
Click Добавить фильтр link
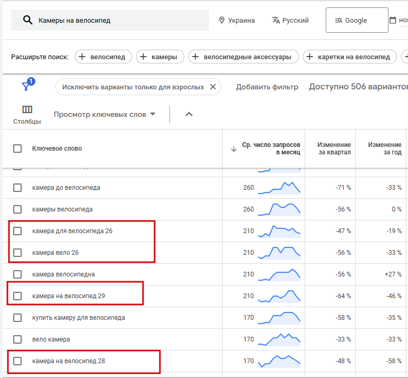pyautogui.click(x=267, y=87)
